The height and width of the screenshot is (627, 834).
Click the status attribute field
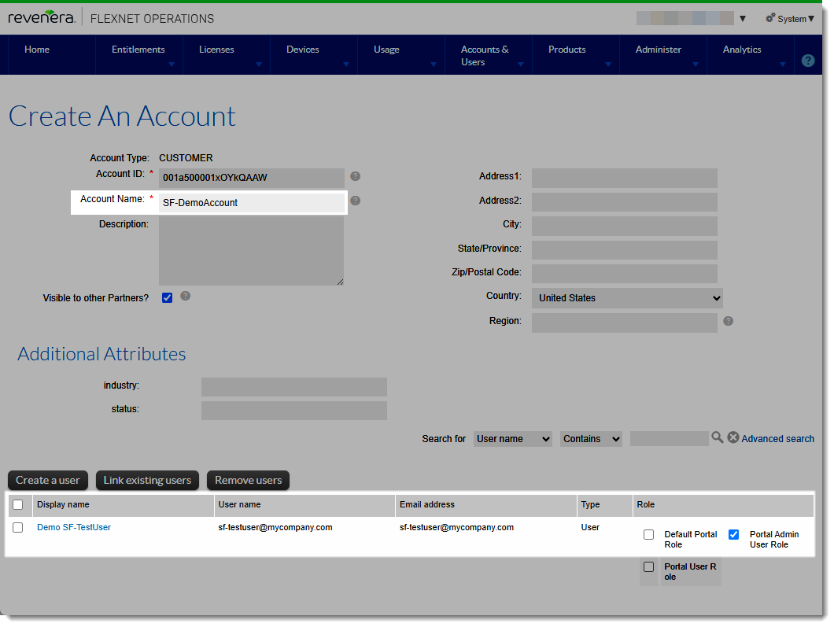pos(294,411)
